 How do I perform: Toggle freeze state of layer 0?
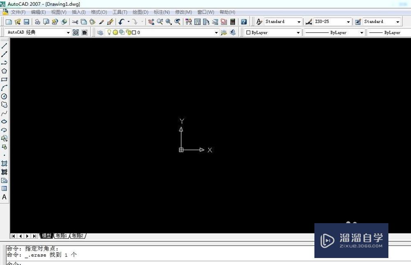pos(115,32)
